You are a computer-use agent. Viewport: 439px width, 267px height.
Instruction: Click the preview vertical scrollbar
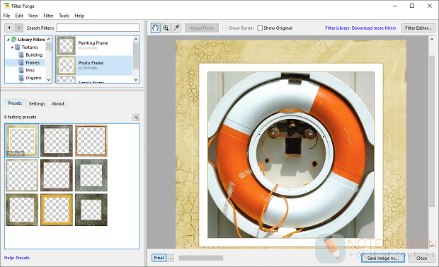(432, 132)
